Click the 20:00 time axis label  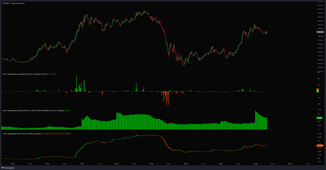(186, 164)
